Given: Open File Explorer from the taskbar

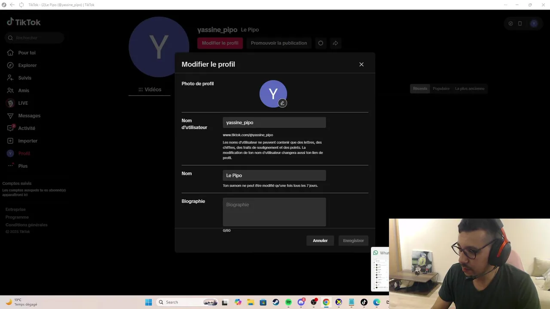Looking at the screenshot, I should (x=251, y=302).
